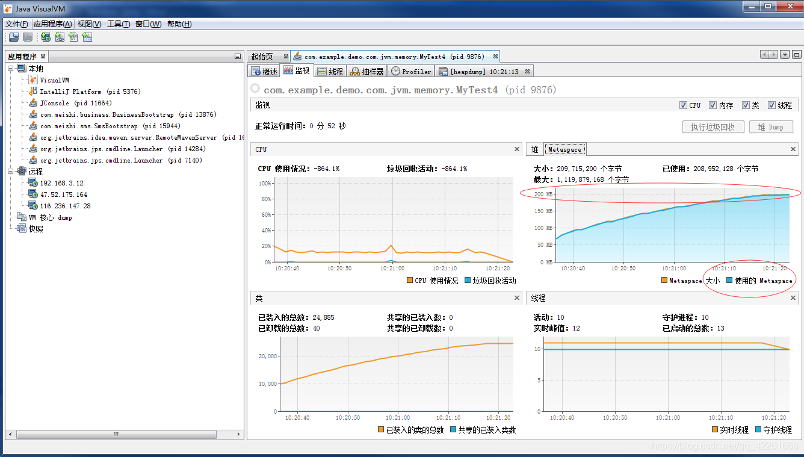Click the 堆 Dump button

(x=771, y=127)
